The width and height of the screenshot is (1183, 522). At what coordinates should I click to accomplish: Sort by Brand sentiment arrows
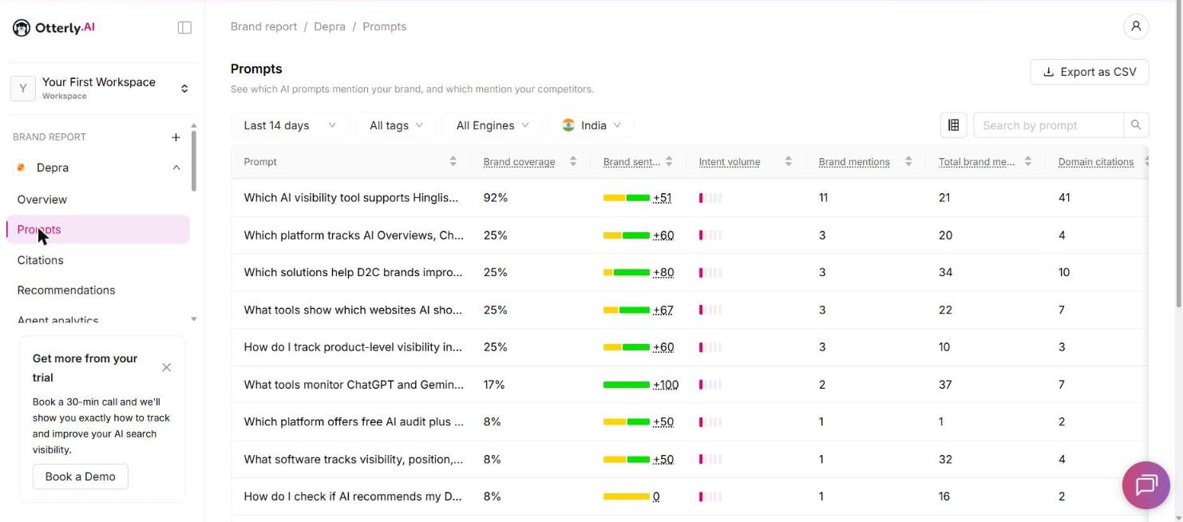[x=669, y=161]
